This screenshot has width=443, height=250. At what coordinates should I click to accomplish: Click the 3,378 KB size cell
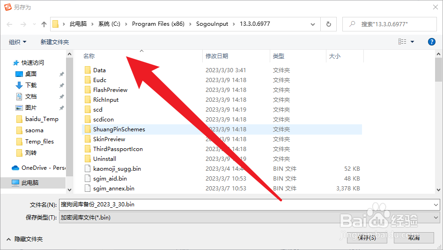[x=348, y=188]
